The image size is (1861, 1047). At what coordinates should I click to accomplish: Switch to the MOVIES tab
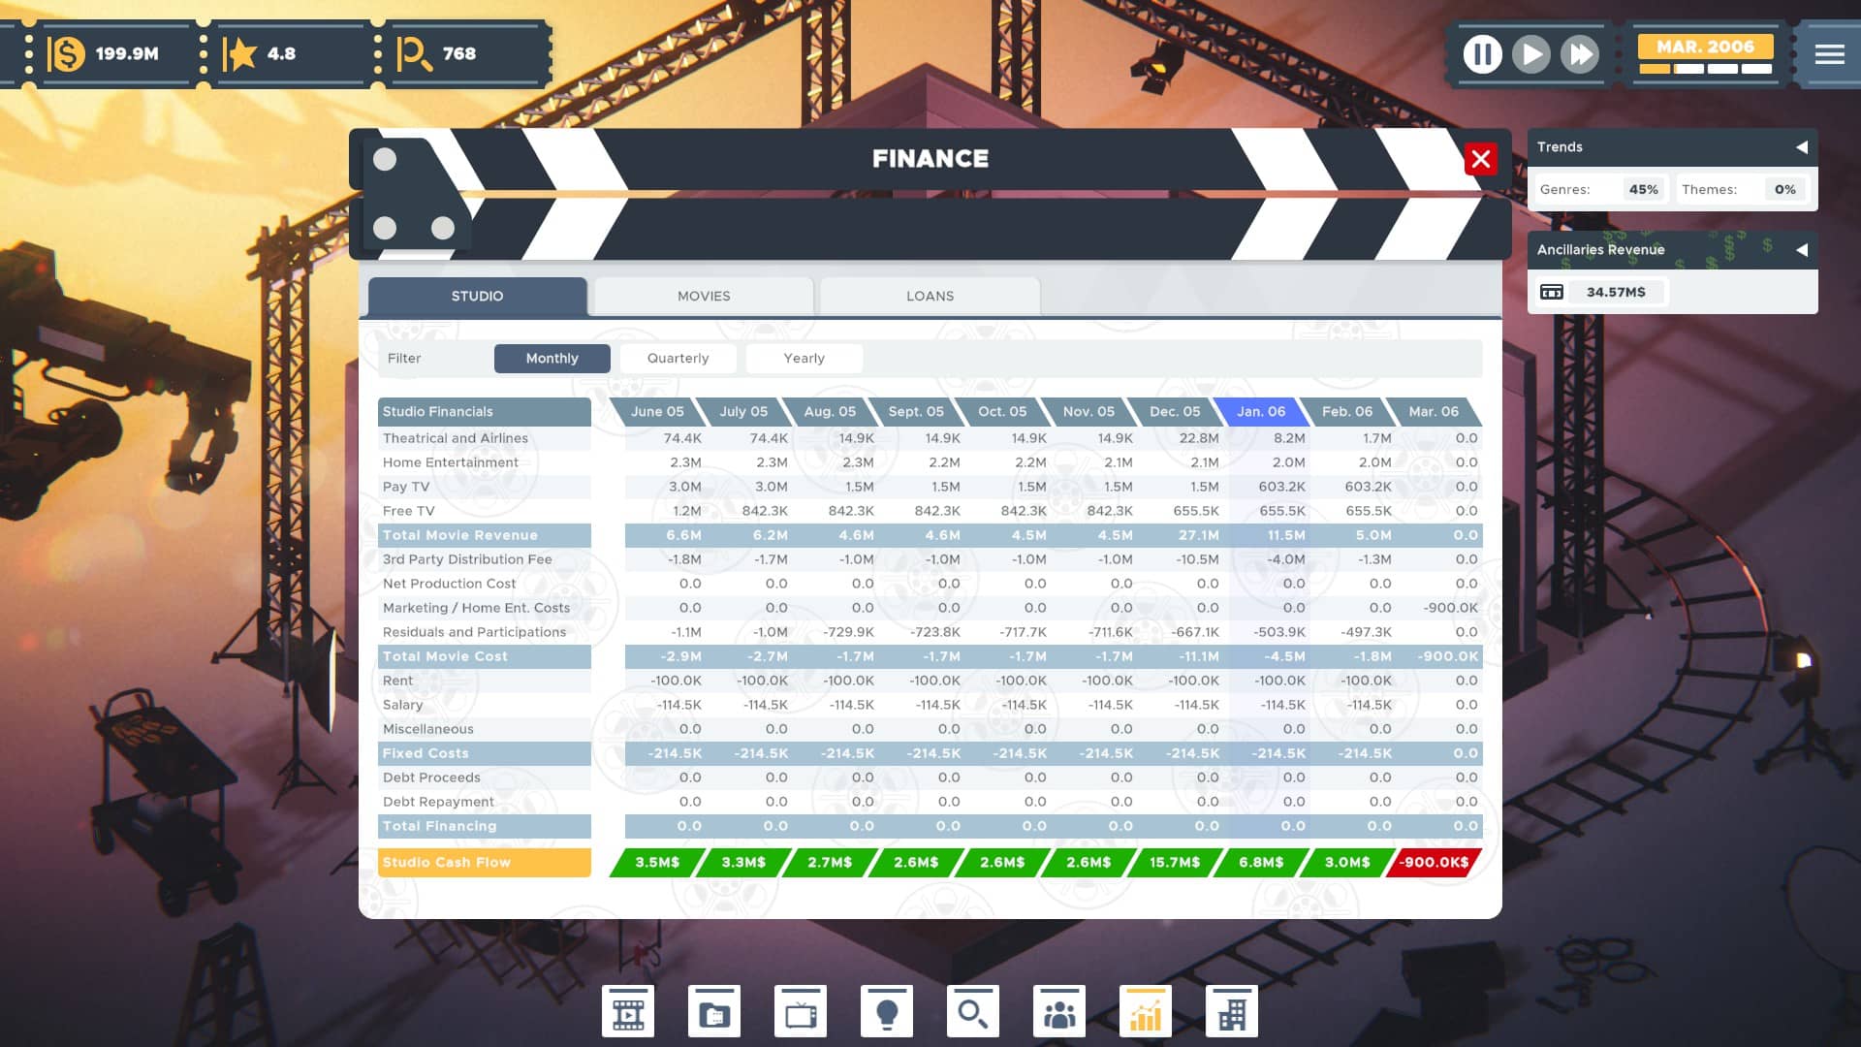(704, 297)
